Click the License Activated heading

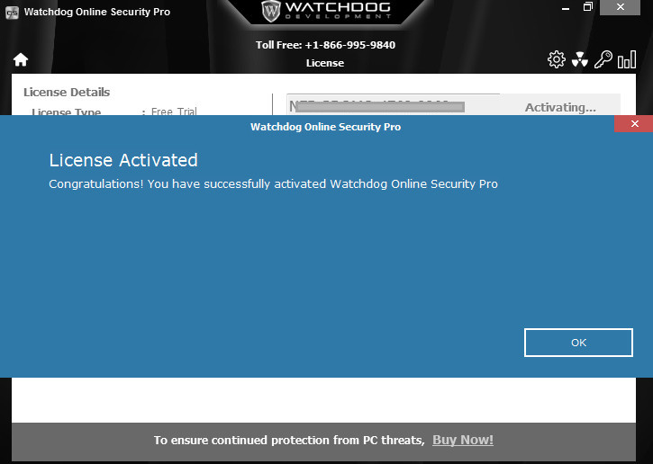click(123, 160)
